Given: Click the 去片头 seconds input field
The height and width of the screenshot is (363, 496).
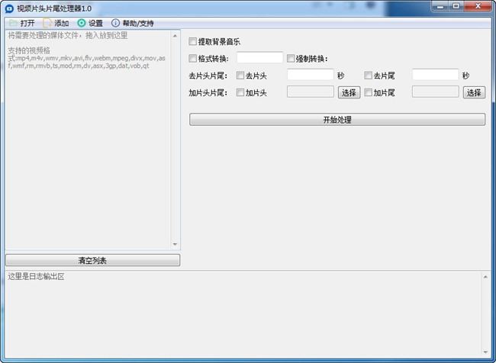Looking at the screenshot, I should [311, 75].
